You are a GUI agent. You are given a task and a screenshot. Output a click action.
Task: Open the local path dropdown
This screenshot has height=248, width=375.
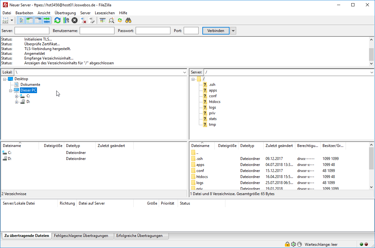[185, 73]
